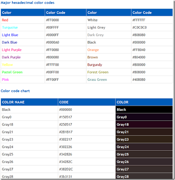The height and width of the screenshot is (180, 175).
Task: Select the Gray25 color swatch
Action: pyautogui.click(x=144, y=154)
